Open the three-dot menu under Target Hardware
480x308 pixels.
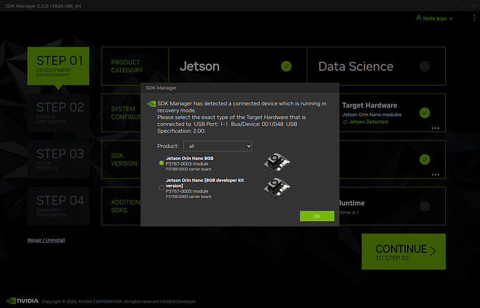(435, 128)
